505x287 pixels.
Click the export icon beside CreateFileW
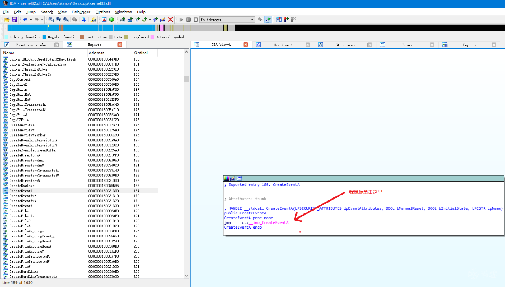pyautogui.click(x=6, y=266)
